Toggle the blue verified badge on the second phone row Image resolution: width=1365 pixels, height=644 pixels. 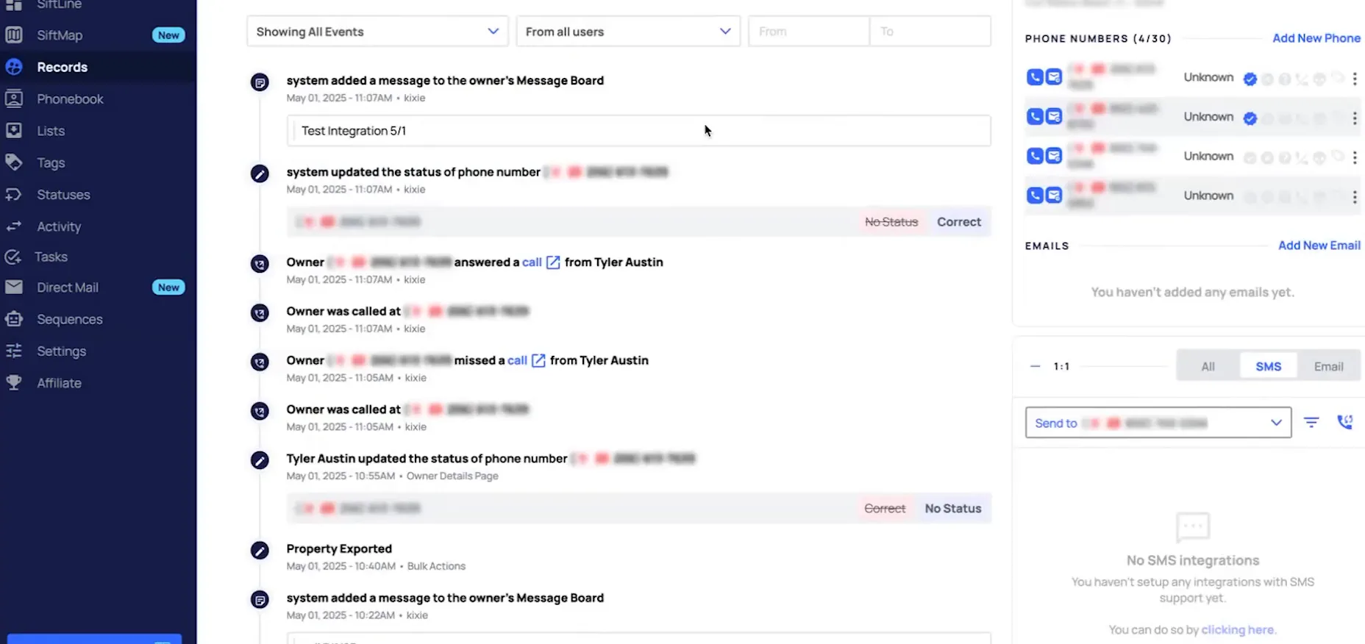[x=1250, y=118]
